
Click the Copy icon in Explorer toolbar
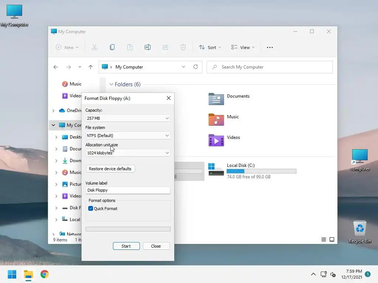[x=112, y=48]
